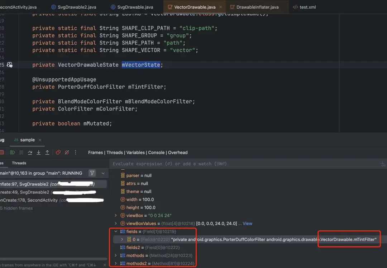
Task: Open the SecondActivity.java tab
Action: coord(18,7)
